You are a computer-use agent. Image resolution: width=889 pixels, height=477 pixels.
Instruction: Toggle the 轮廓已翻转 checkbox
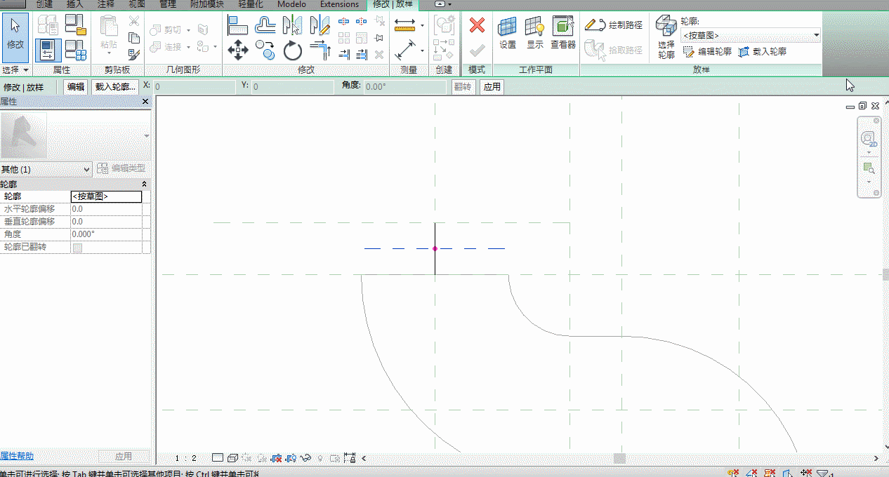click(77, 248)
